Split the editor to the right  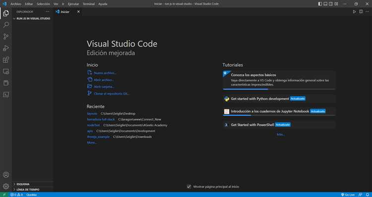point(361,11)
